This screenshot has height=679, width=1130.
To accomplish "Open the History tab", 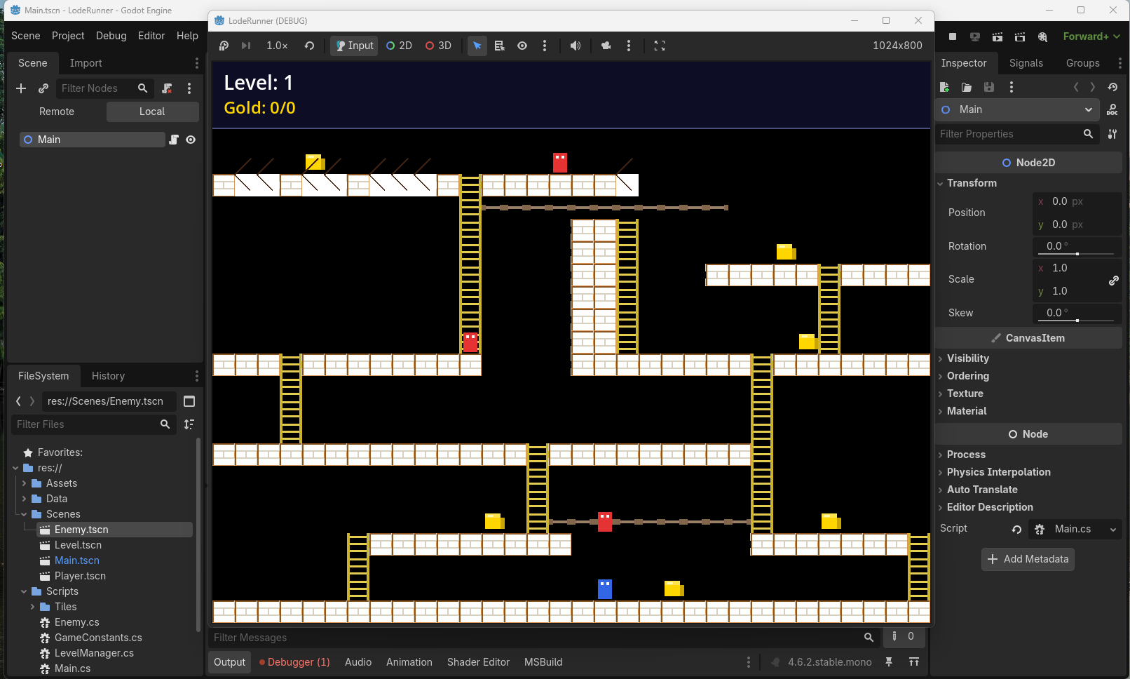I will (108, 376).
